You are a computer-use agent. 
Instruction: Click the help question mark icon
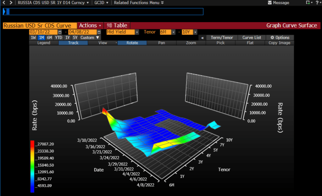coord(317,3)
